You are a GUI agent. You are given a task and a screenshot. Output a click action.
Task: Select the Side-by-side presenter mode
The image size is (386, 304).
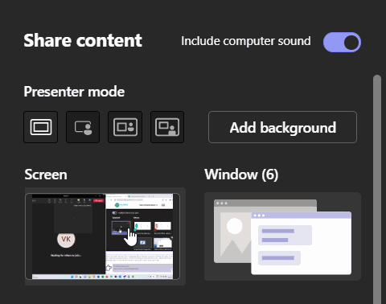pyautogui.click(x=125, y=127)
